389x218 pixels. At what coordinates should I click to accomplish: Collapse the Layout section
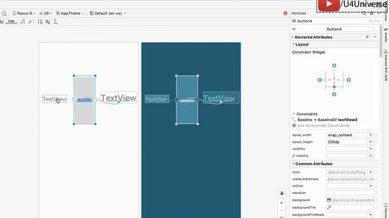click(293, 44)
